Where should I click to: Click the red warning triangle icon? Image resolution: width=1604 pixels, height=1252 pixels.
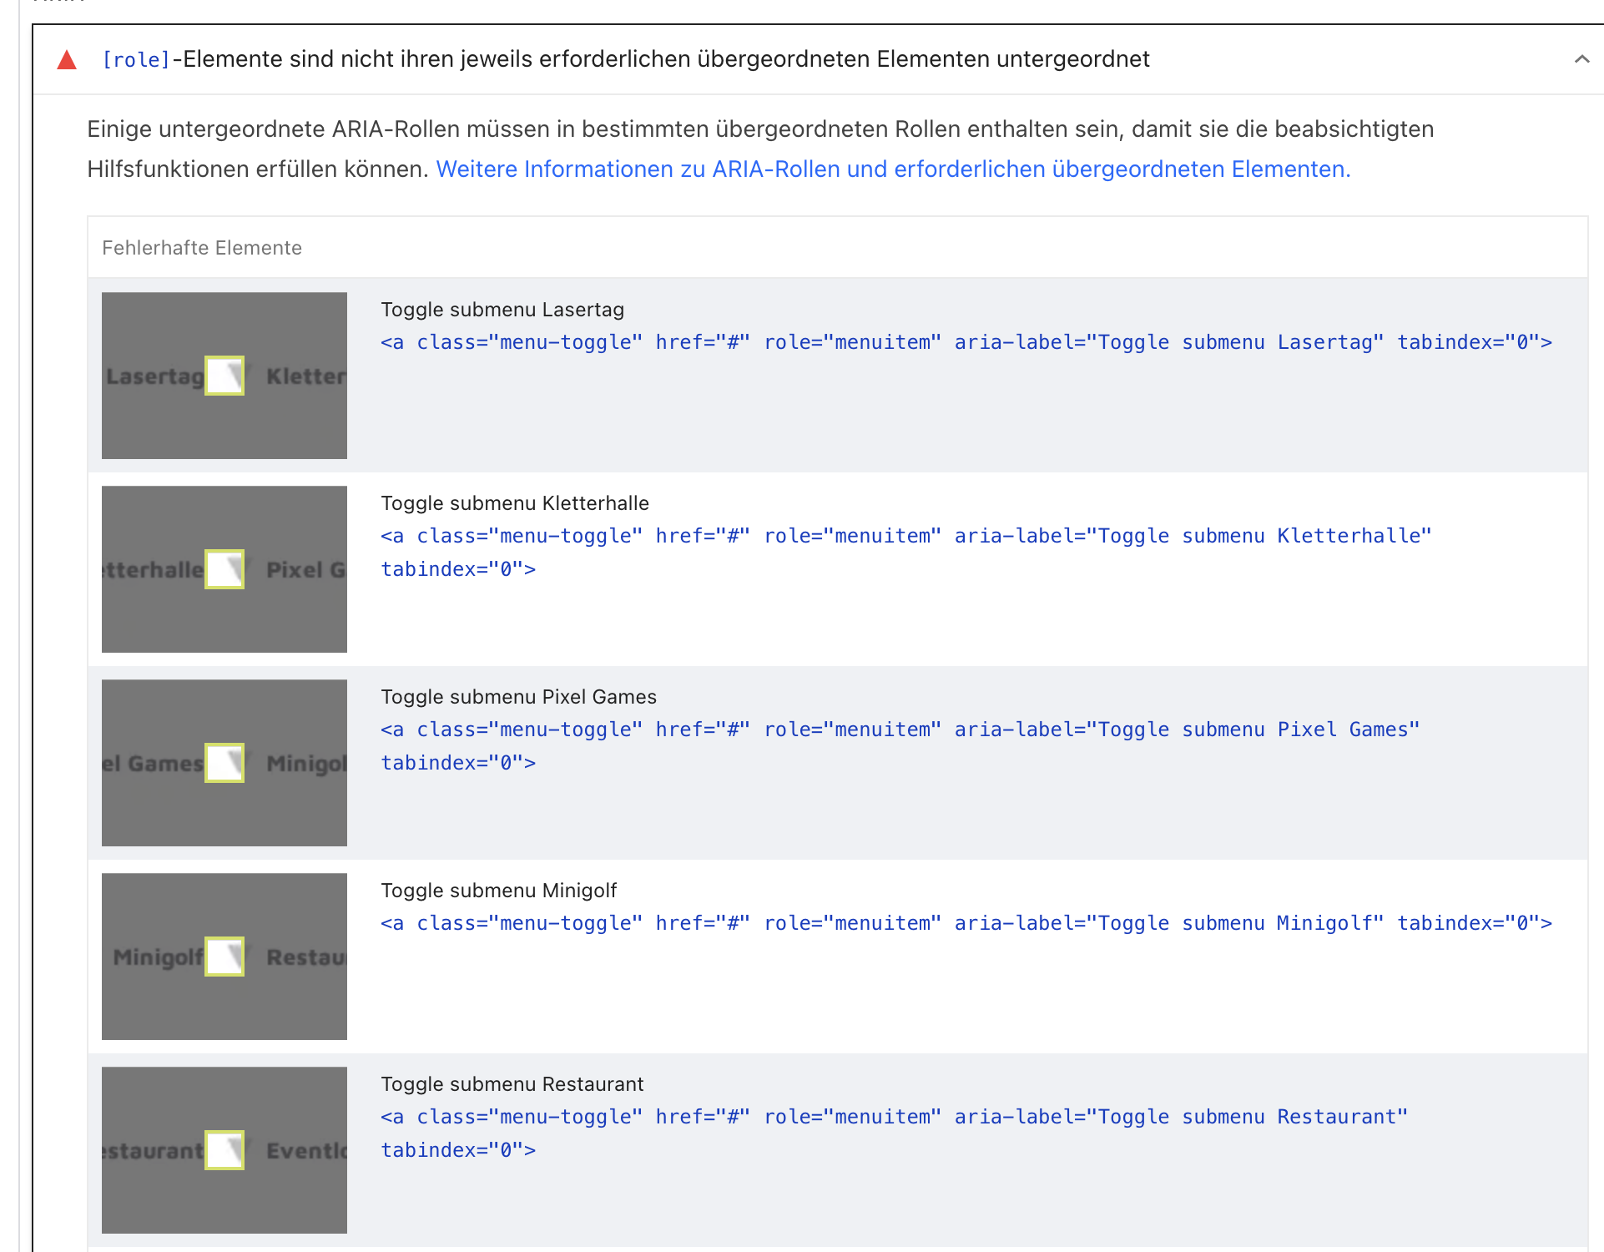pyautogui.click(x=67, y=60)
